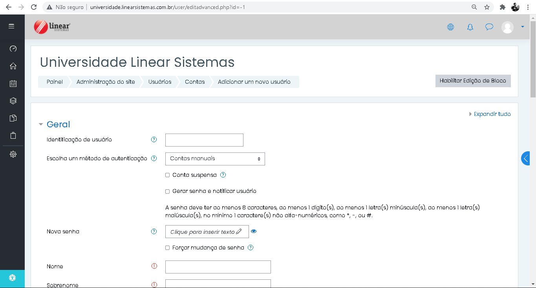Bookmark this page with star icon
This screenshot has width=536, height=288.
[487, 7]
